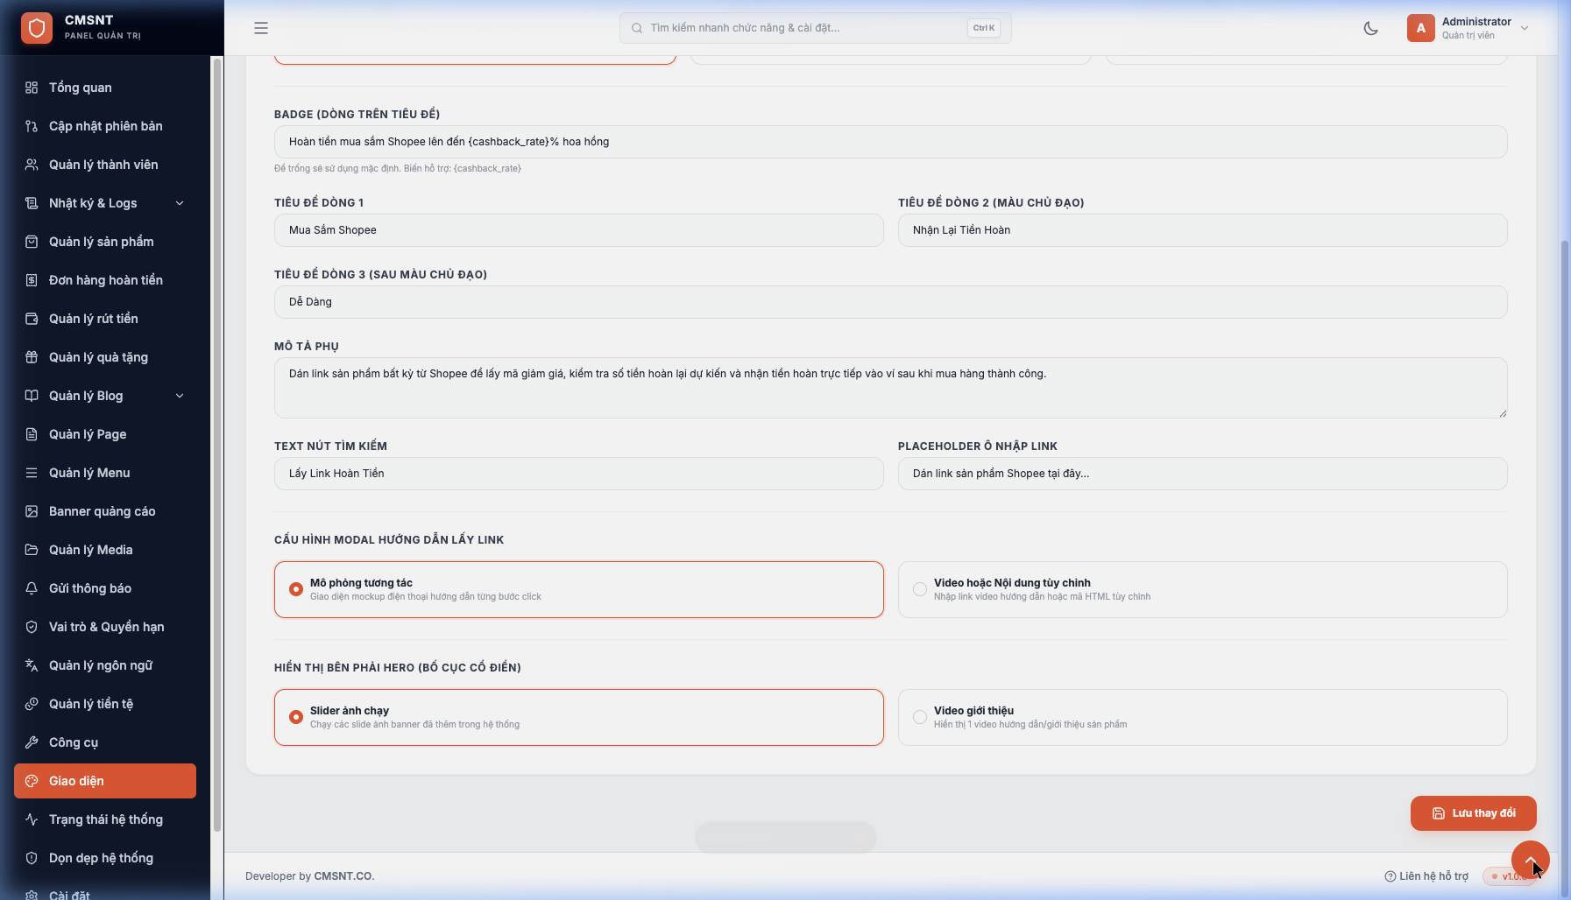Click the Nhật ký & Logs icon
The width and height of the screenshot is (1571, 900).
tap(32, 203)
